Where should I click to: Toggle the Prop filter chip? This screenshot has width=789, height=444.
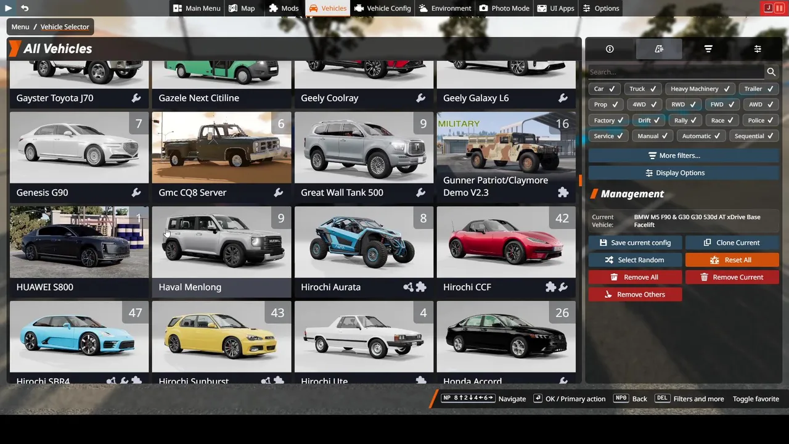(606, 105)
